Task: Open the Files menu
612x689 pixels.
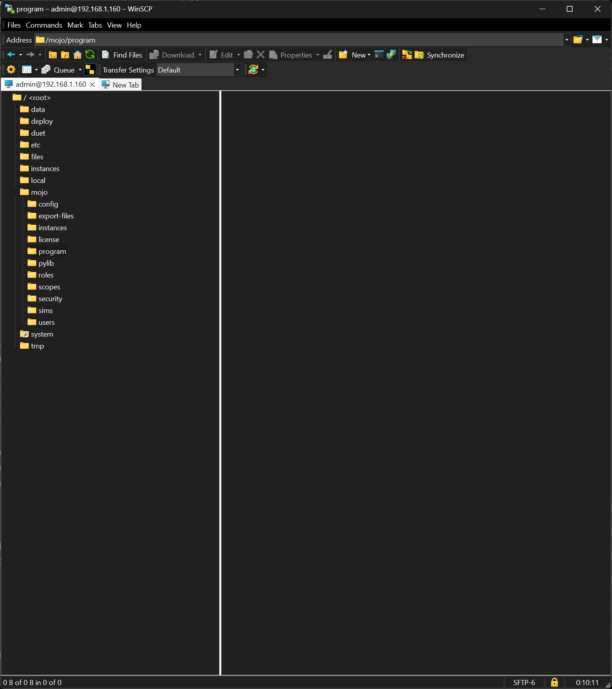Action: [14, 25]
